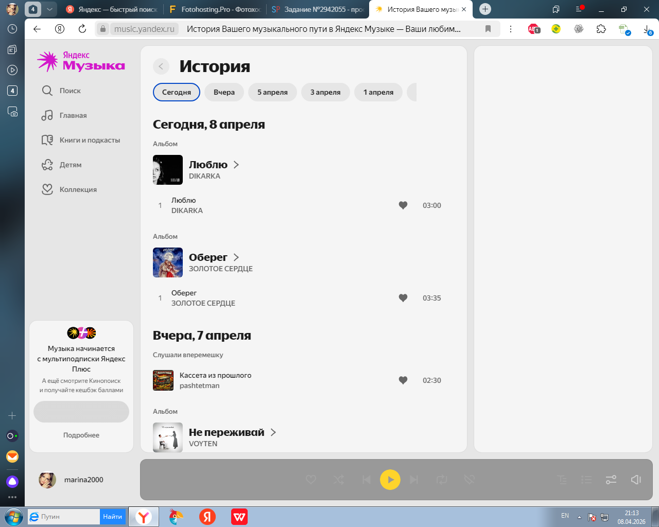Open the Люблю album cover
The height and width of the screenshot is (527, 659).
coord(168,170)
